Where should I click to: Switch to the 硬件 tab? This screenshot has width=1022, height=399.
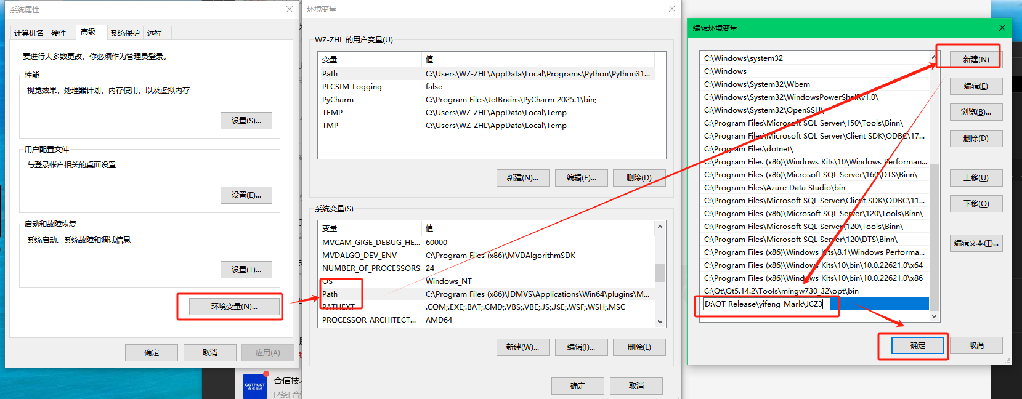tap(59, 33)
